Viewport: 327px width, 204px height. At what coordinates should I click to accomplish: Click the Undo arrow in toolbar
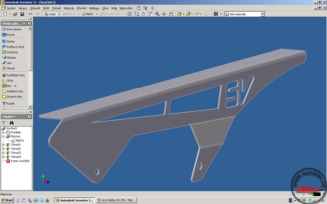point(31,14)
